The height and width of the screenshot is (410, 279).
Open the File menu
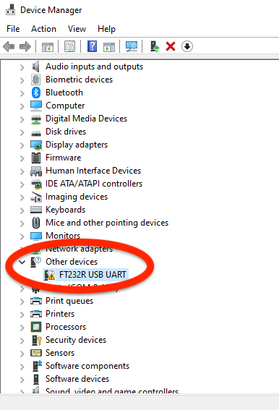coord(13,29)
